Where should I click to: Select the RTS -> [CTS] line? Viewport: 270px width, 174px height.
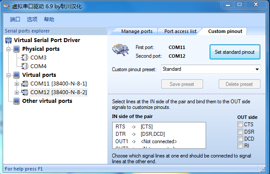pyautogui.click(x=159, y=127)
